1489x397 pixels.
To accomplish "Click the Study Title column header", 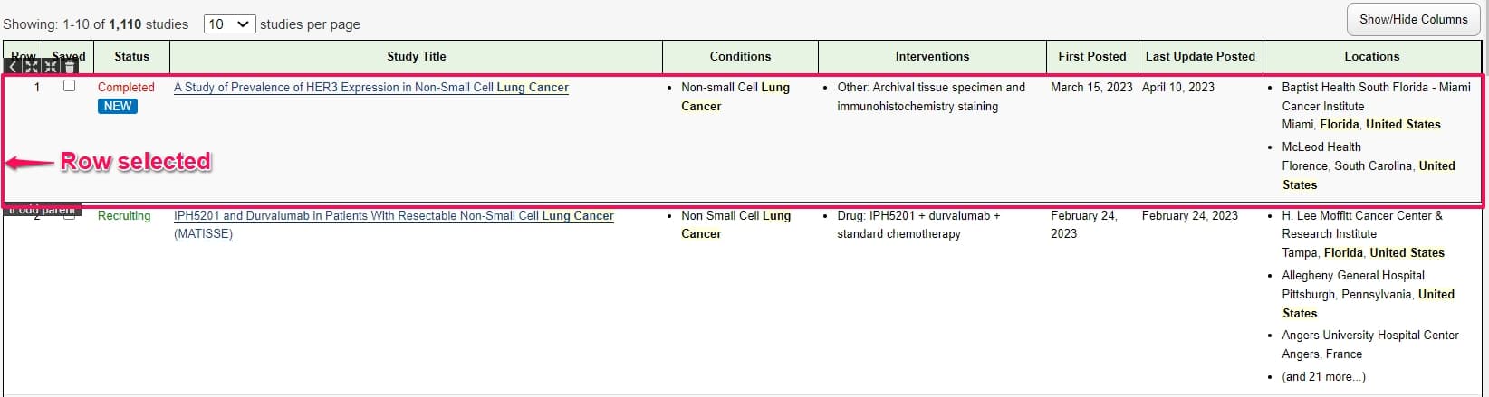I will 416,56.
